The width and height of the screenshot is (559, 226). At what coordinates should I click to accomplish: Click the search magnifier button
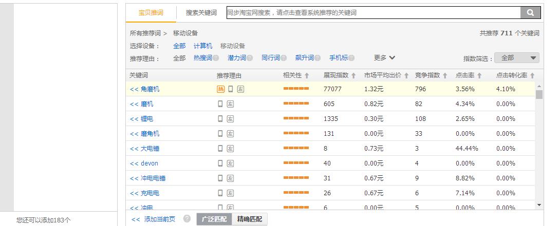pos(530,13)
